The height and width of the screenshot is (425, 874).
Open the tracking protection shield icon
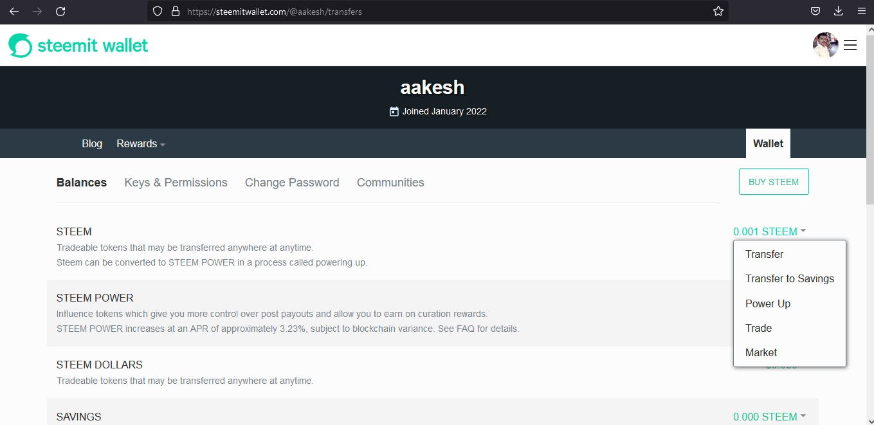[158, 11]
